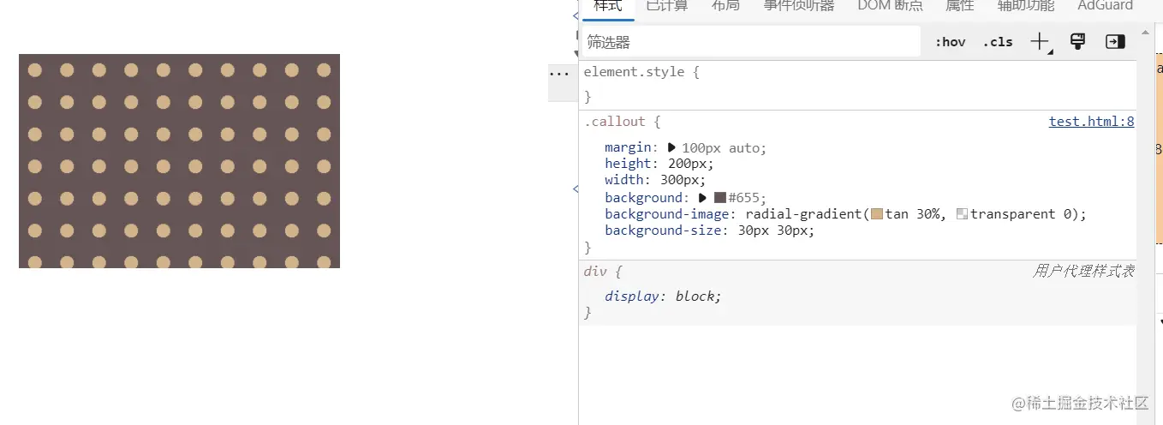1163x425 pixels.
Task: Click the .callout selector text
Action: [614, 122]
